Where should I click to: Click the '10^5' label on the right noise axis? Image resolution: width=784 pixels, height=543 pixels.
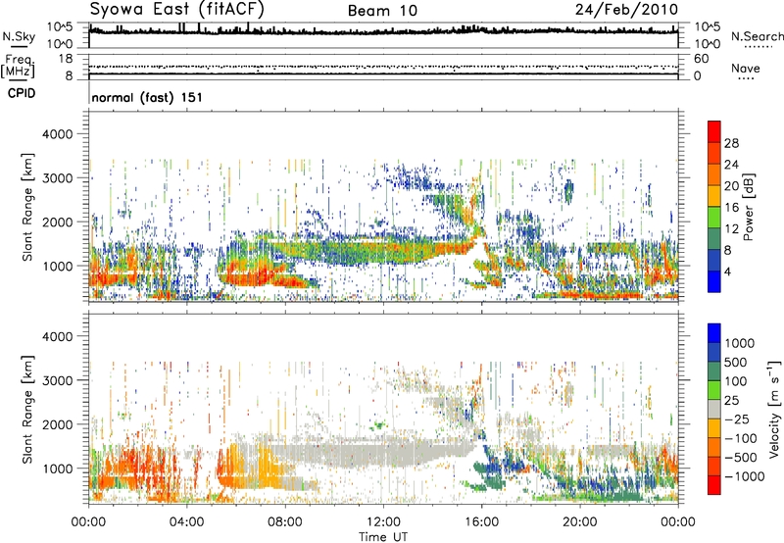point(708,27)
